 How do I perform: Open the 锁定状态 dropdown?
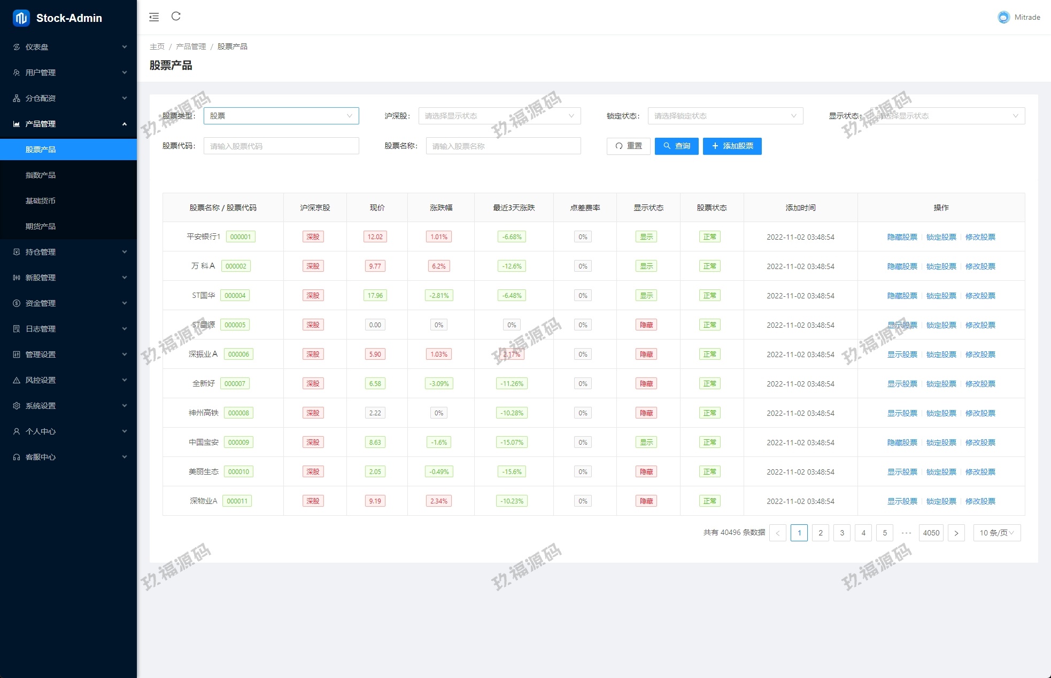[725, 116]
